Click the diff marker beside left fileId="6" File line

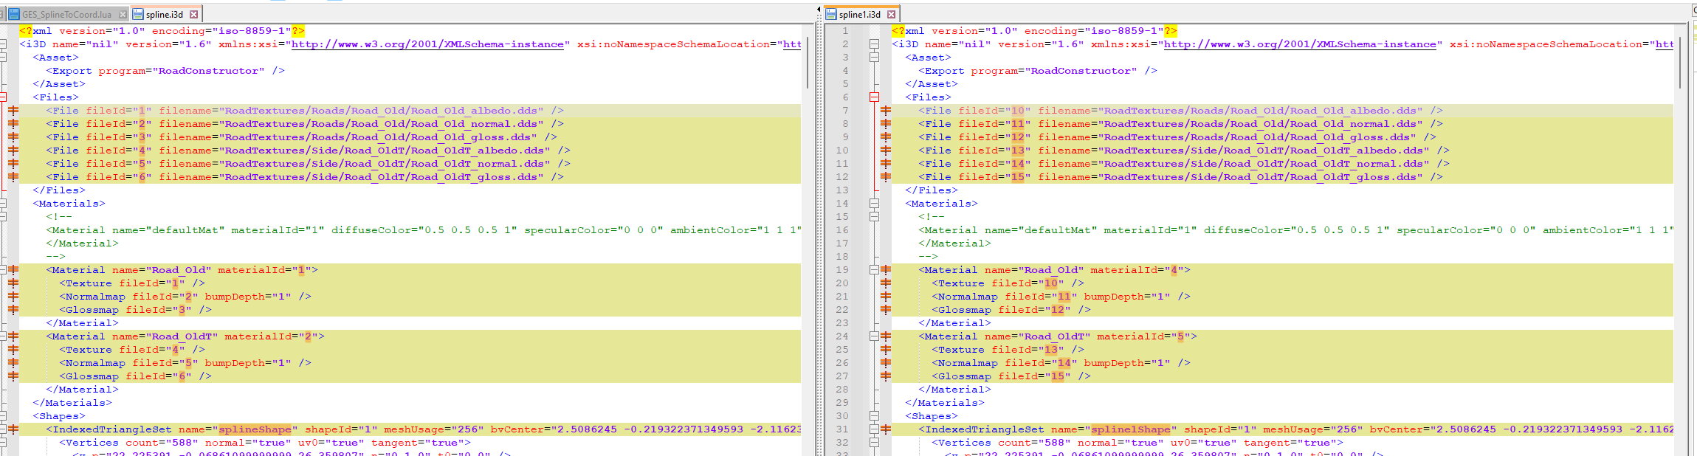tap(13, 177)
